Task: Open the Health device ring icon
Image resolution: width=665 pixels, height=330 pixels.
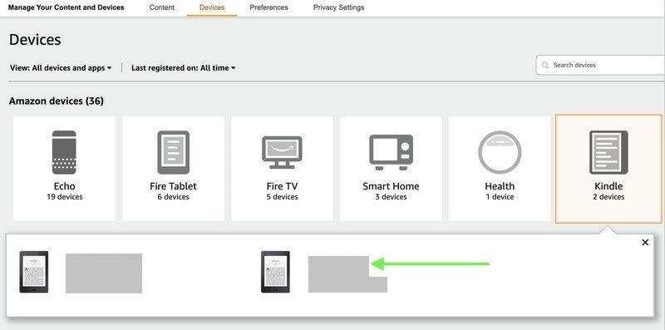Action: coord(500,152)
